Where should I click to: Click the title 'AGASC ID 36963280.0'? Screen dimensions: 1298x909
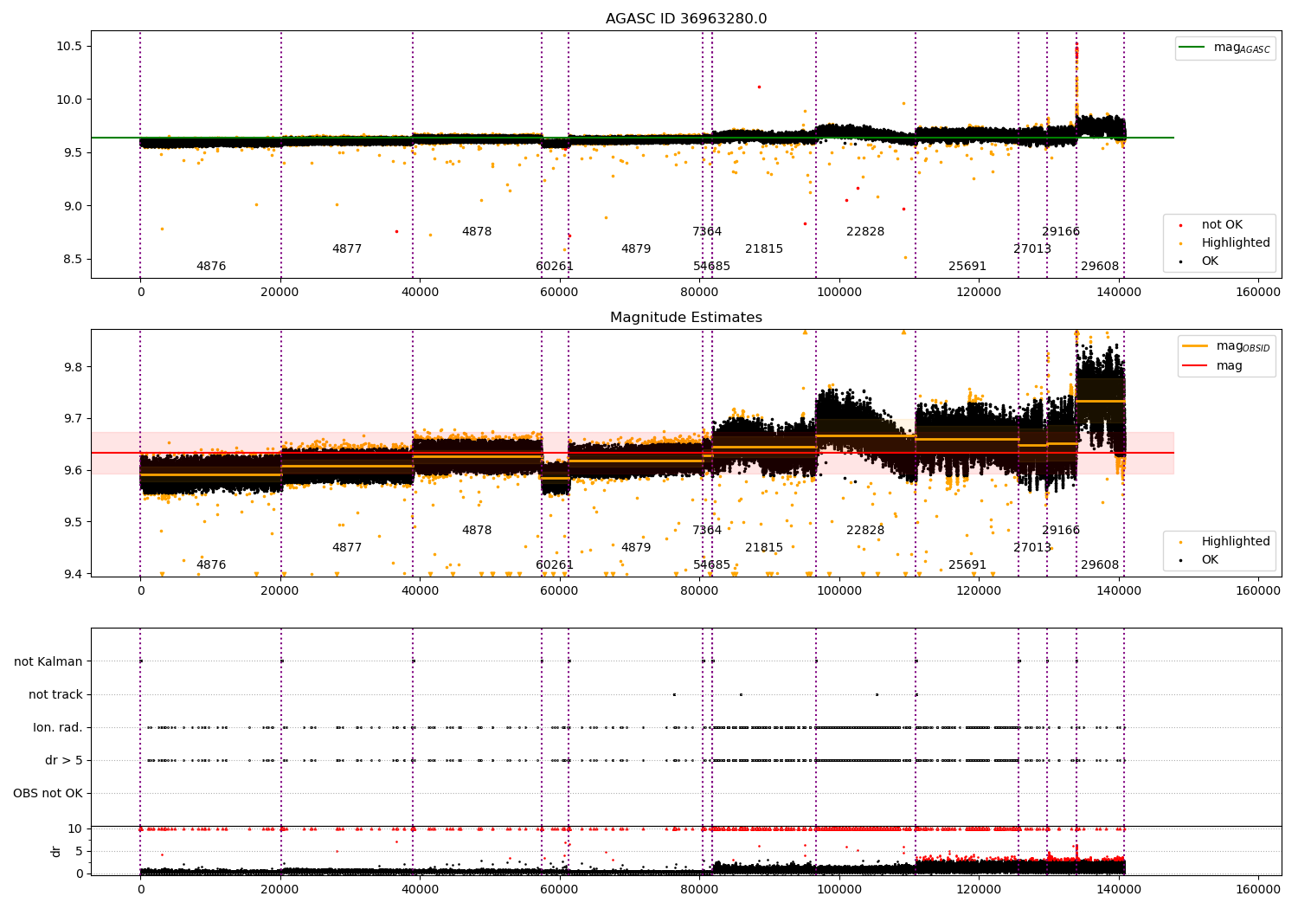point(686,19)
